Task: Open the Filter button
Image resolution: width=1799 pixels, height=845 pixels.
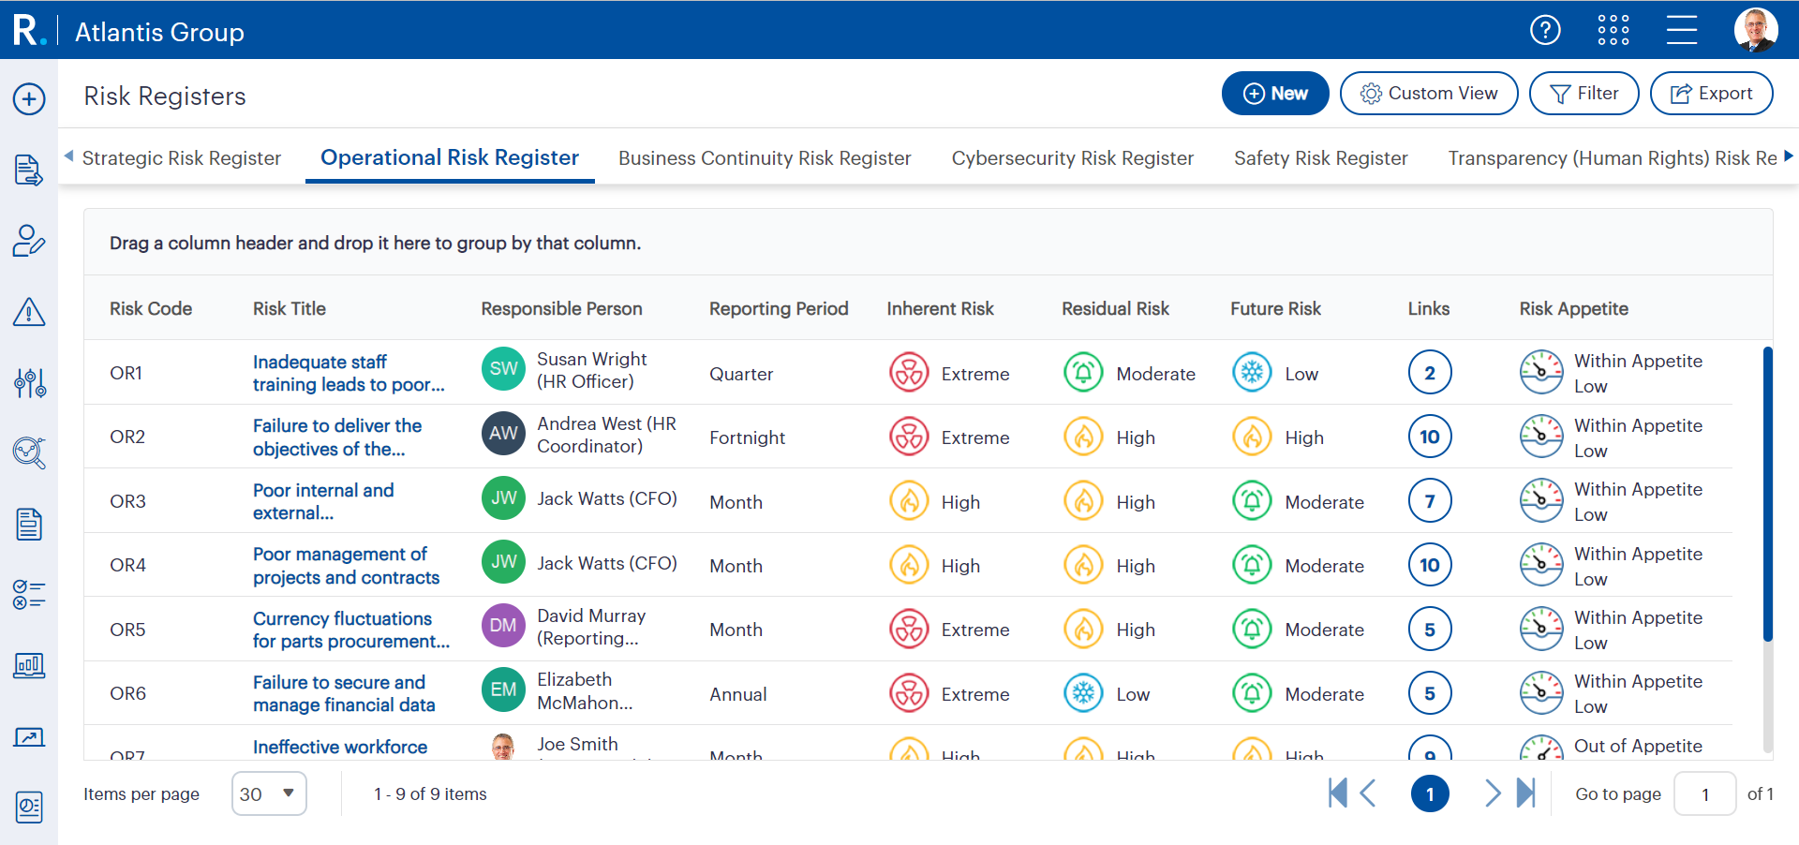Action: click(x=1584, y=94)
